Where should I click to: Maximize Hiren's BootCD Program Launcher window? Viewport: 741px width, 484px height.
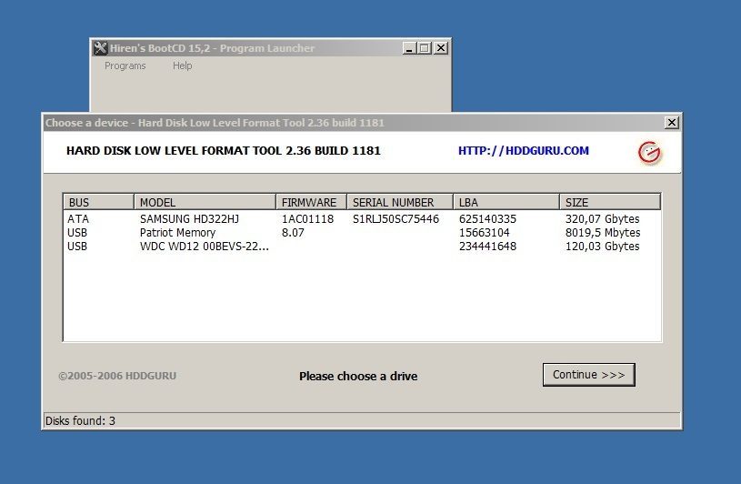tap(425, 48)
